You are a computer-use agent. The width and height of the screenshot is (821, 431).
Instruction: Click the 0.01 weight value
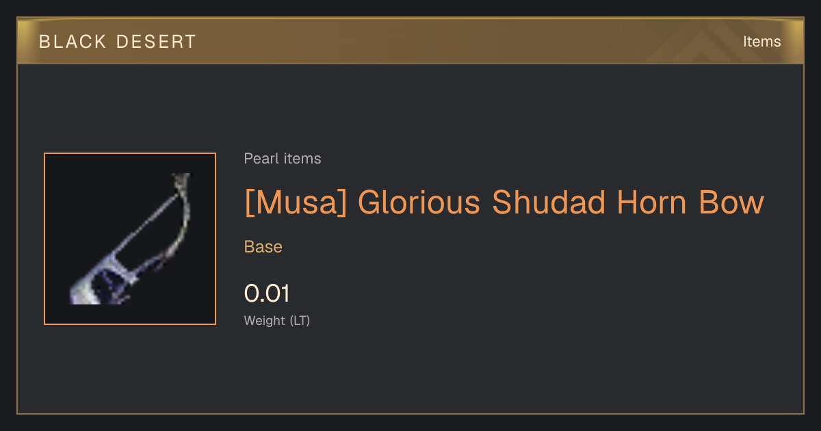[x=267, y=293]
